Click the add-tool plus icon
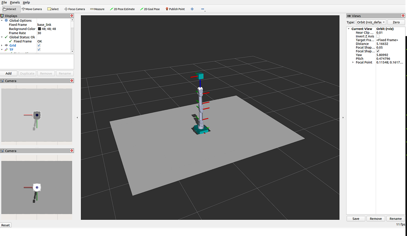The image size is (407, 236). tap(192, 9)
